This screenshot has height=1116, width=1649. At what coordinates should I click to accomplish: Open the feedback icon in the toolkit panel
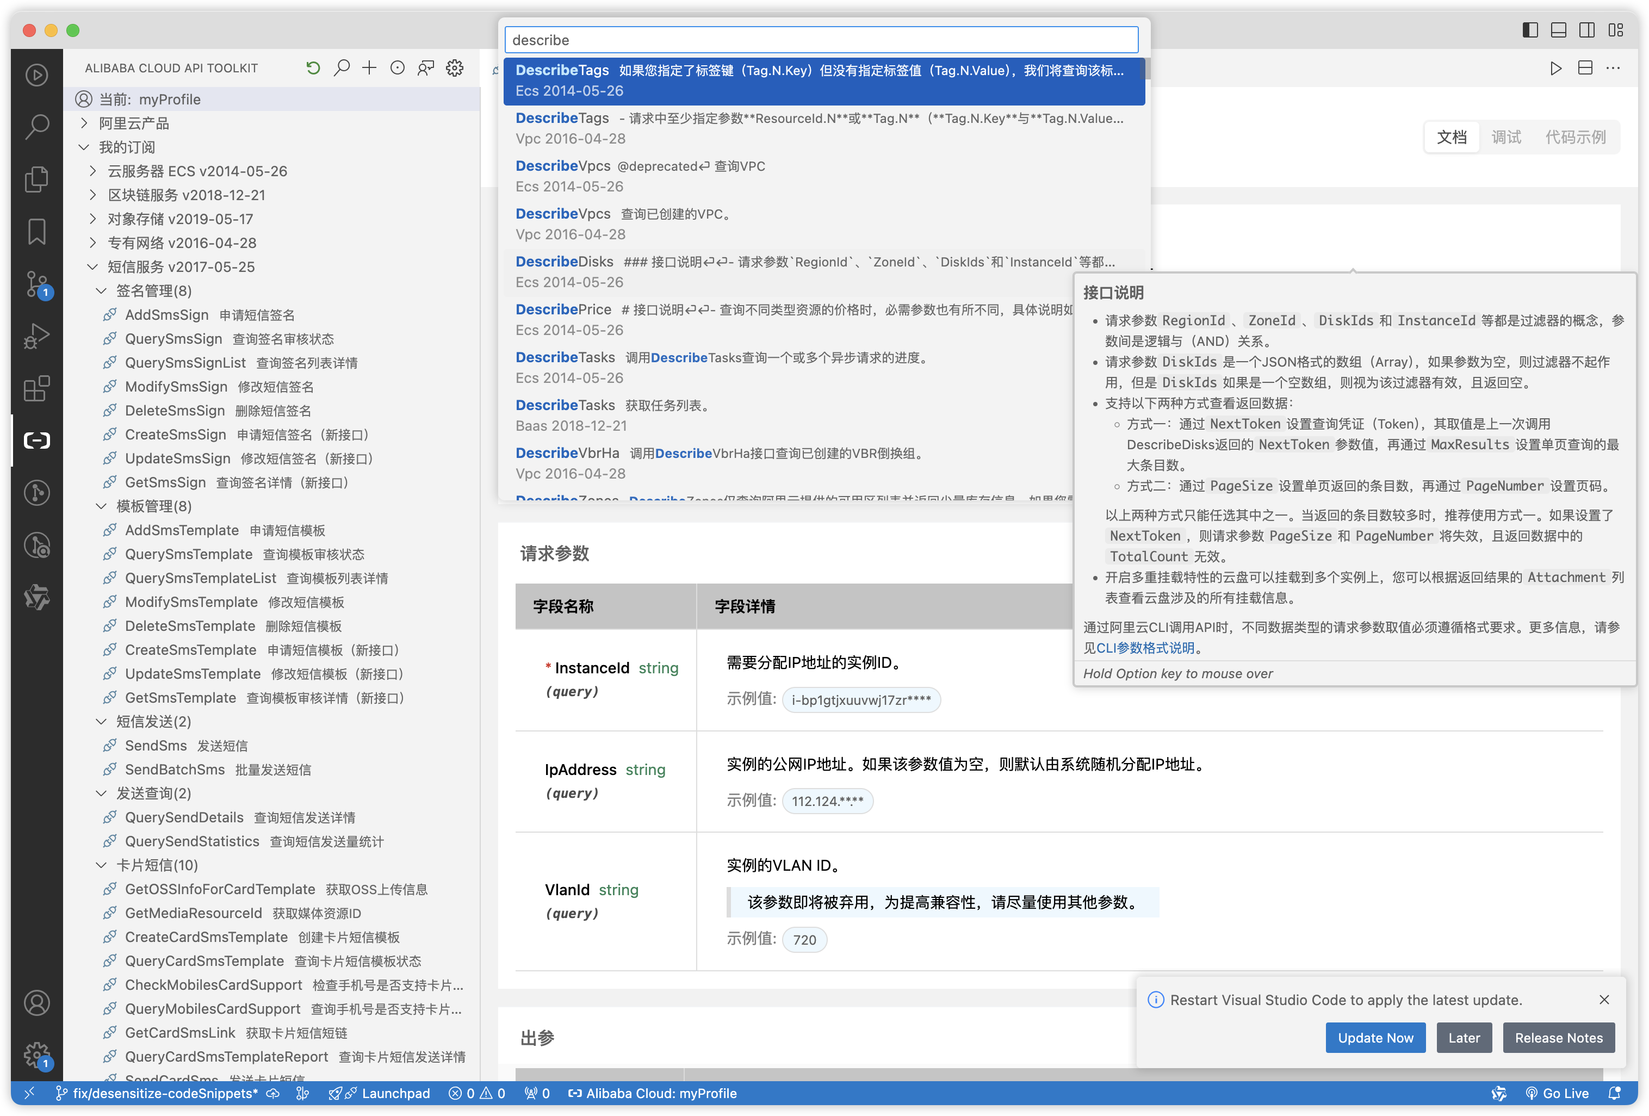[x=425, y=67]
